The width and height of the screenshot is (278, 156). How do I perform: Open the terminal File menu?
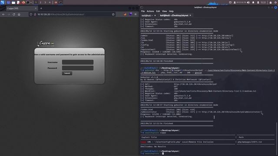[143, 11]
